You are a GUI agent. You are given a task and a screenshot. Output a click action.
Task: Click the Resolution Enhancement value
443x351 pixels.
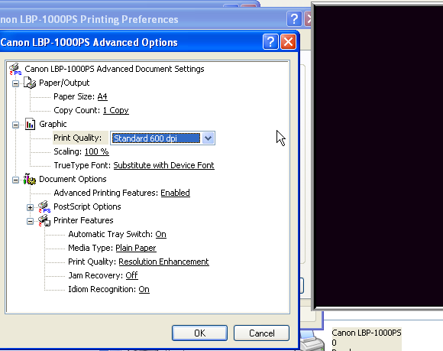(x=163, y=262)
